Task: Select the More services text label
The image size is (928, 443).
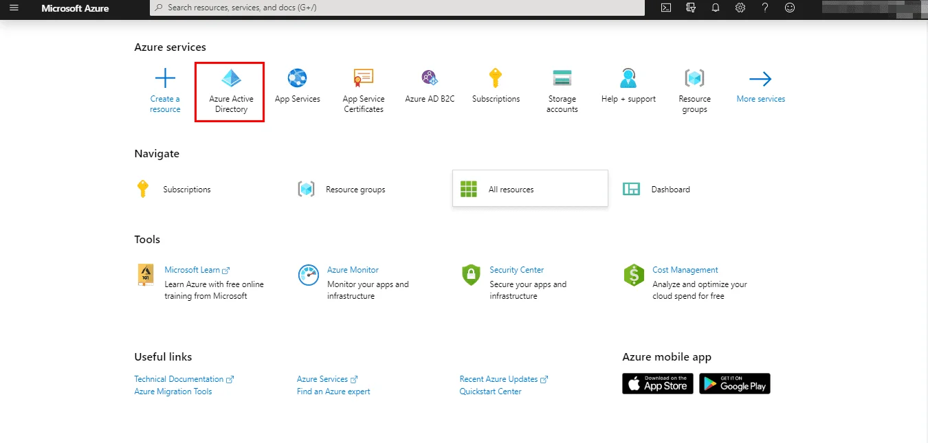Action: point(761,99)
